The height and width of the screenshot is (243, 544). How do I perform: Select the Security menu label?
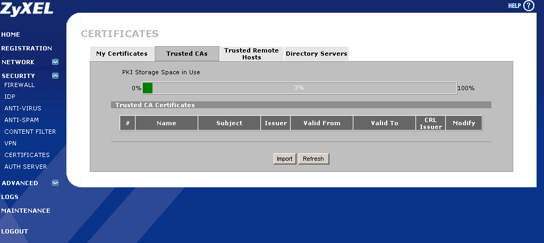[19, 75]
